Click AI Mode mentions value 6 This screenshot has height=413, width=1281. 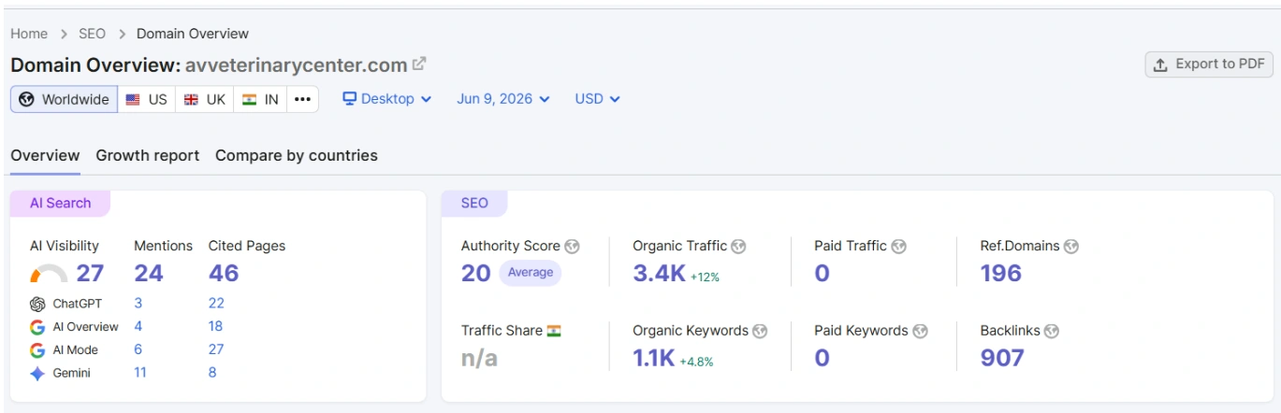(x=138, y=350)
